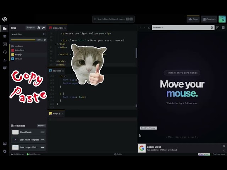The image size is (227, 170).
Task: Open the version history sidebar icon
Action: click(5, 52)
